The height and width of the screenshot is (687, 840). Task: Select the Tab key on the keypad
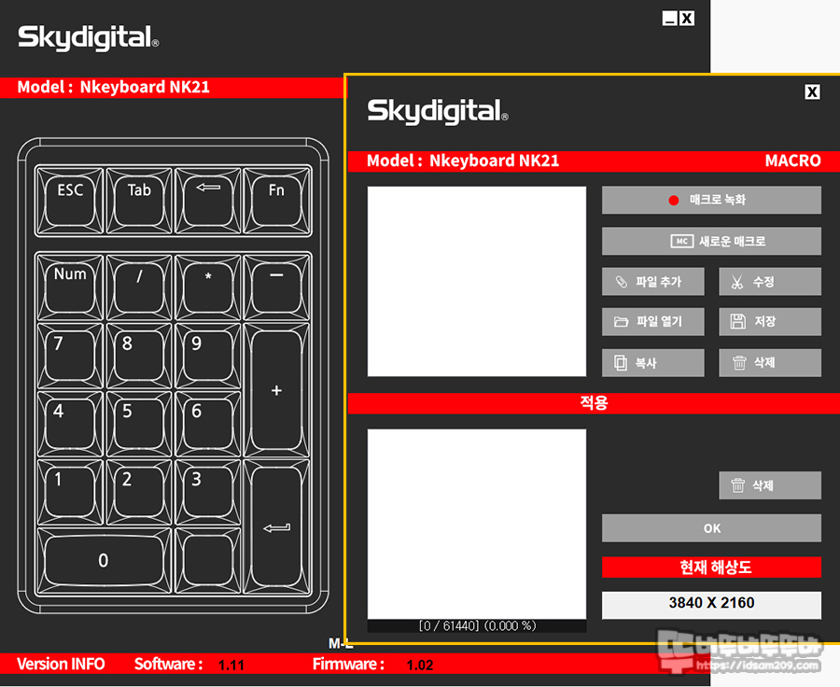[x=139, y=201]
